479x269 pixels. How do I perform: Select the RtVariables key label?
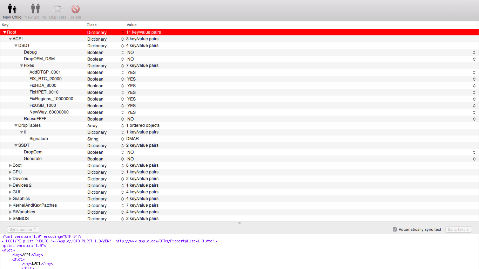(x=24, y=212)
